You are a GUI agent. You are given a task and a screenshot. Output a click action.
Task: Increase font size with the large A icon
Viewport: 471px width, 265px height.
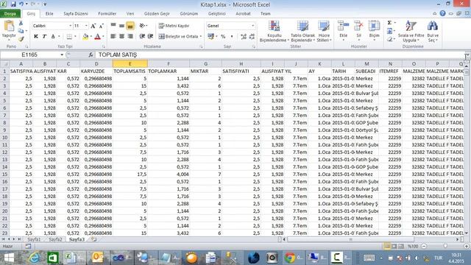point(93,26)
